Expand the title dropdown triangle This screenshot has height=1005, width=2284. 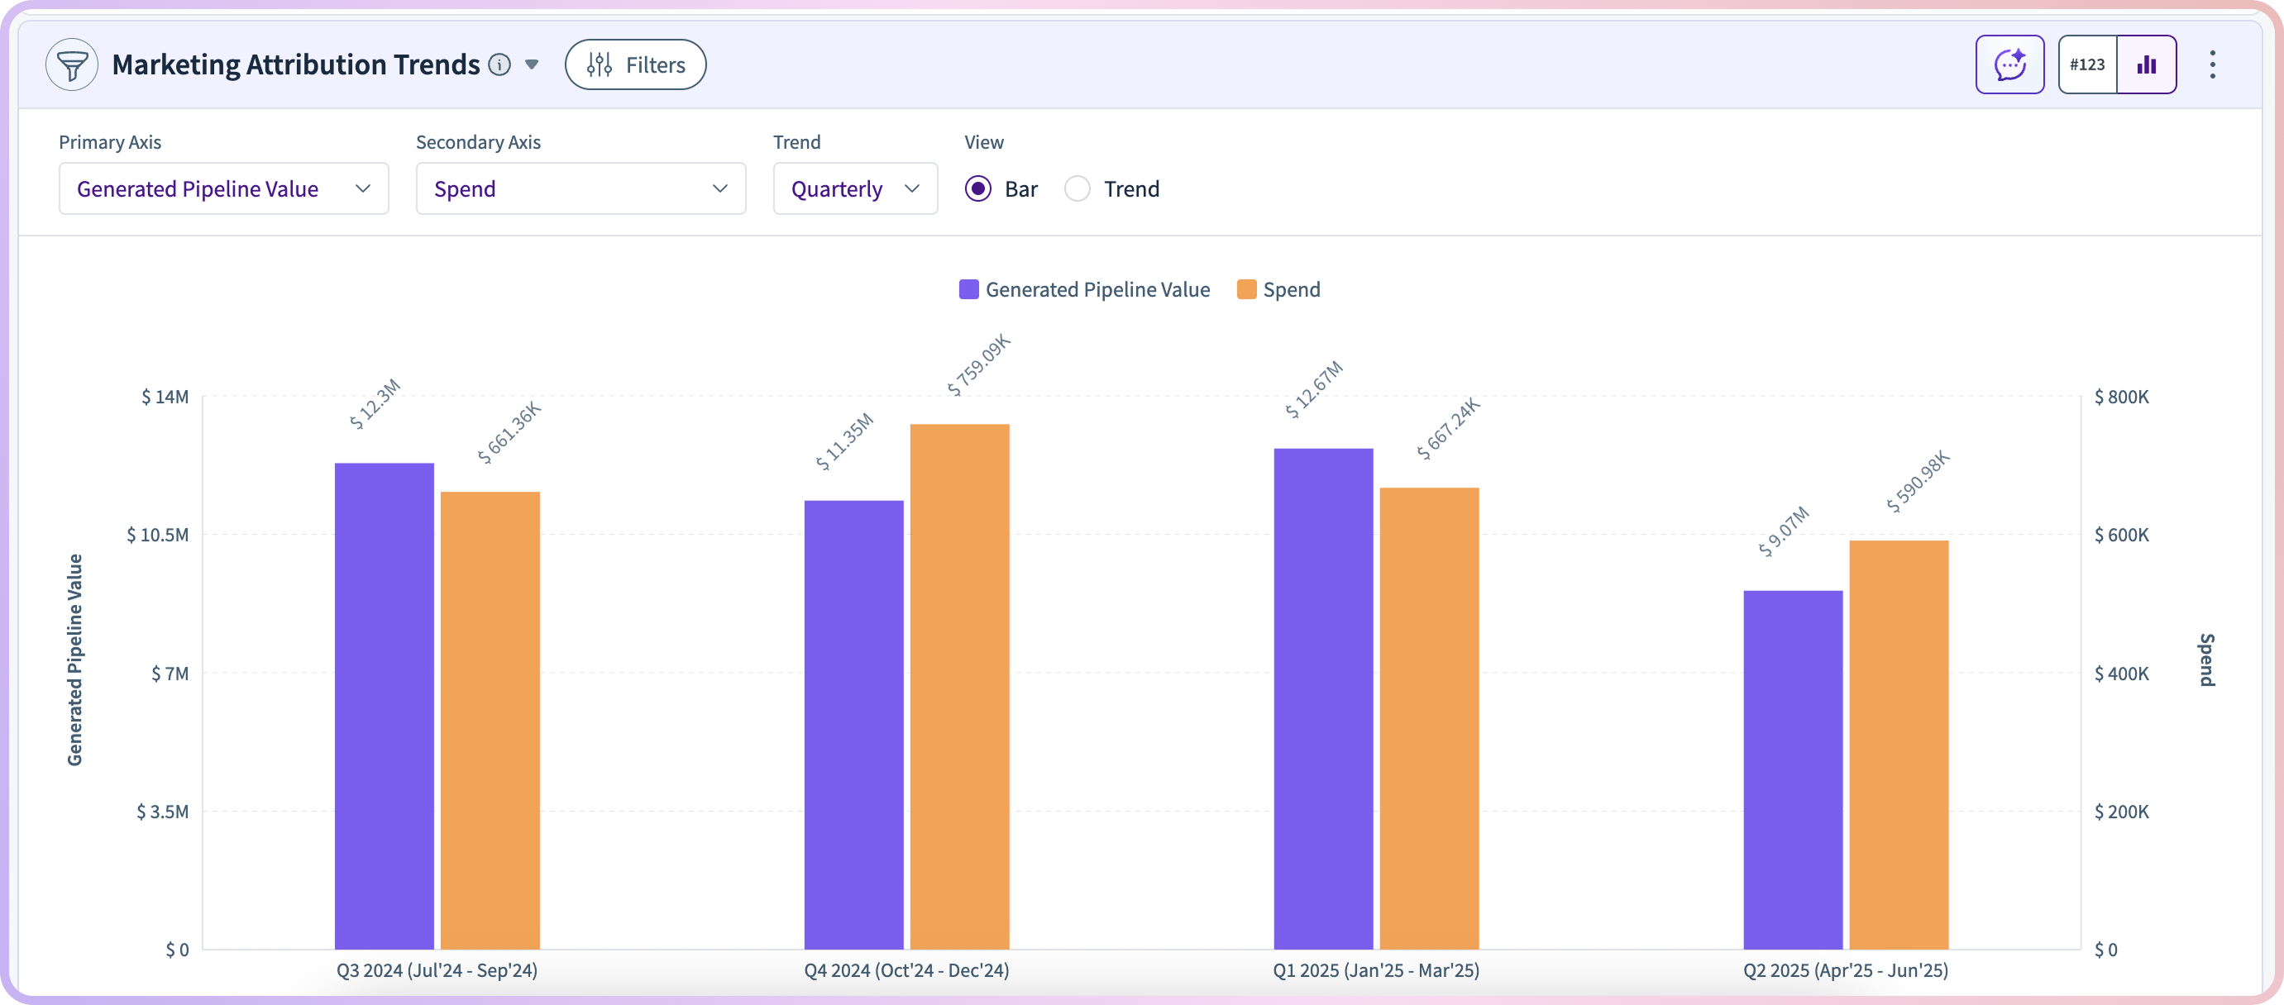click(x=532, y=64)
